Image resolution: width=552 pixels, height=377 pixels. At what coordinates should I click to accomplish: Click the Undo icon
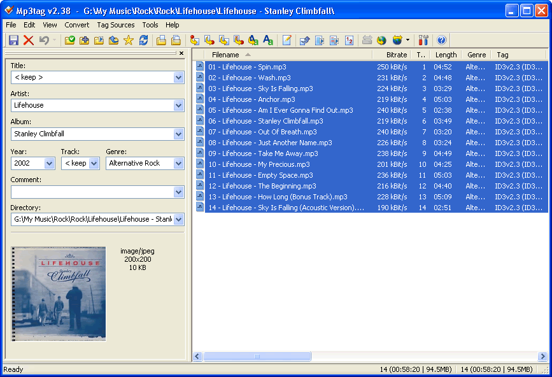[43, 39]
